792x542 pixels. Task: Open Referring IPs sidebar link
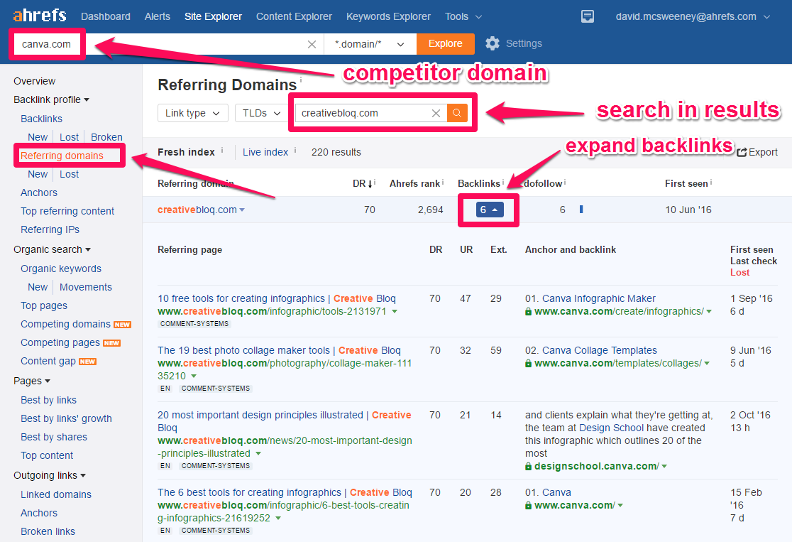[50, 229]
